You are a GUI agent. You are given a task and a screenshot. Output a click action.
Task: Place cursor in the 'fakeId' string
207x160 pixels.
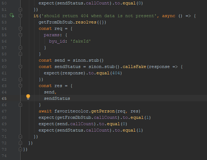[x=80, y=41]
